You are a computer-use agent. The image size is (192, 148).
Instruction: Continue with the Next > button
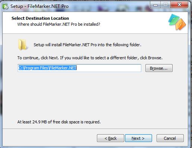click(138, 138)
